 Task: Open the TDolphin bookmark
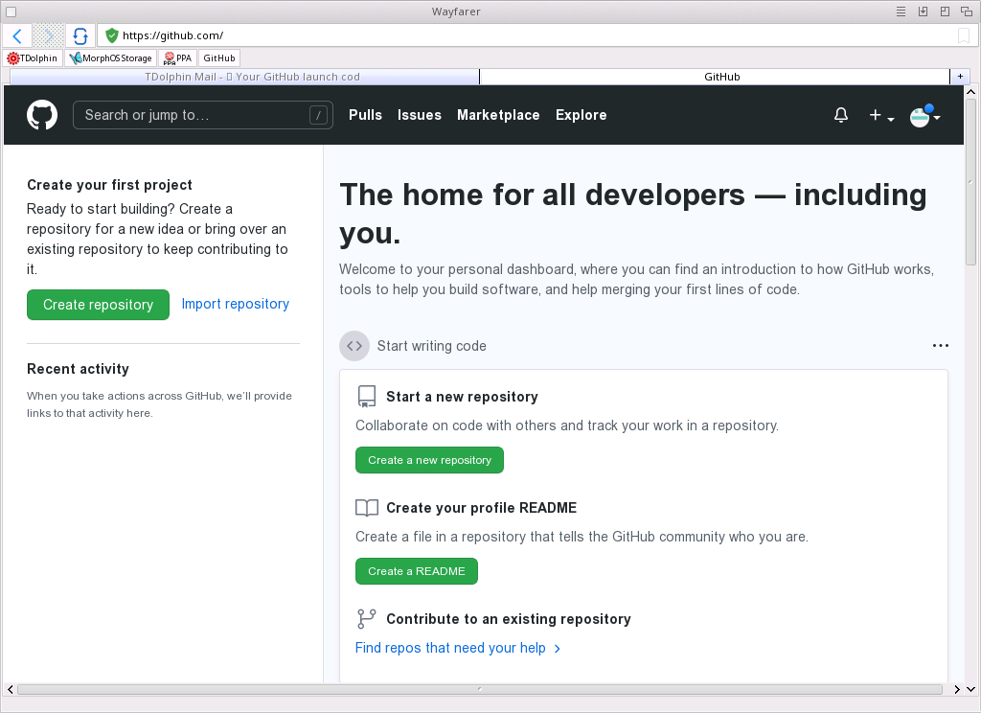point(32,58)
